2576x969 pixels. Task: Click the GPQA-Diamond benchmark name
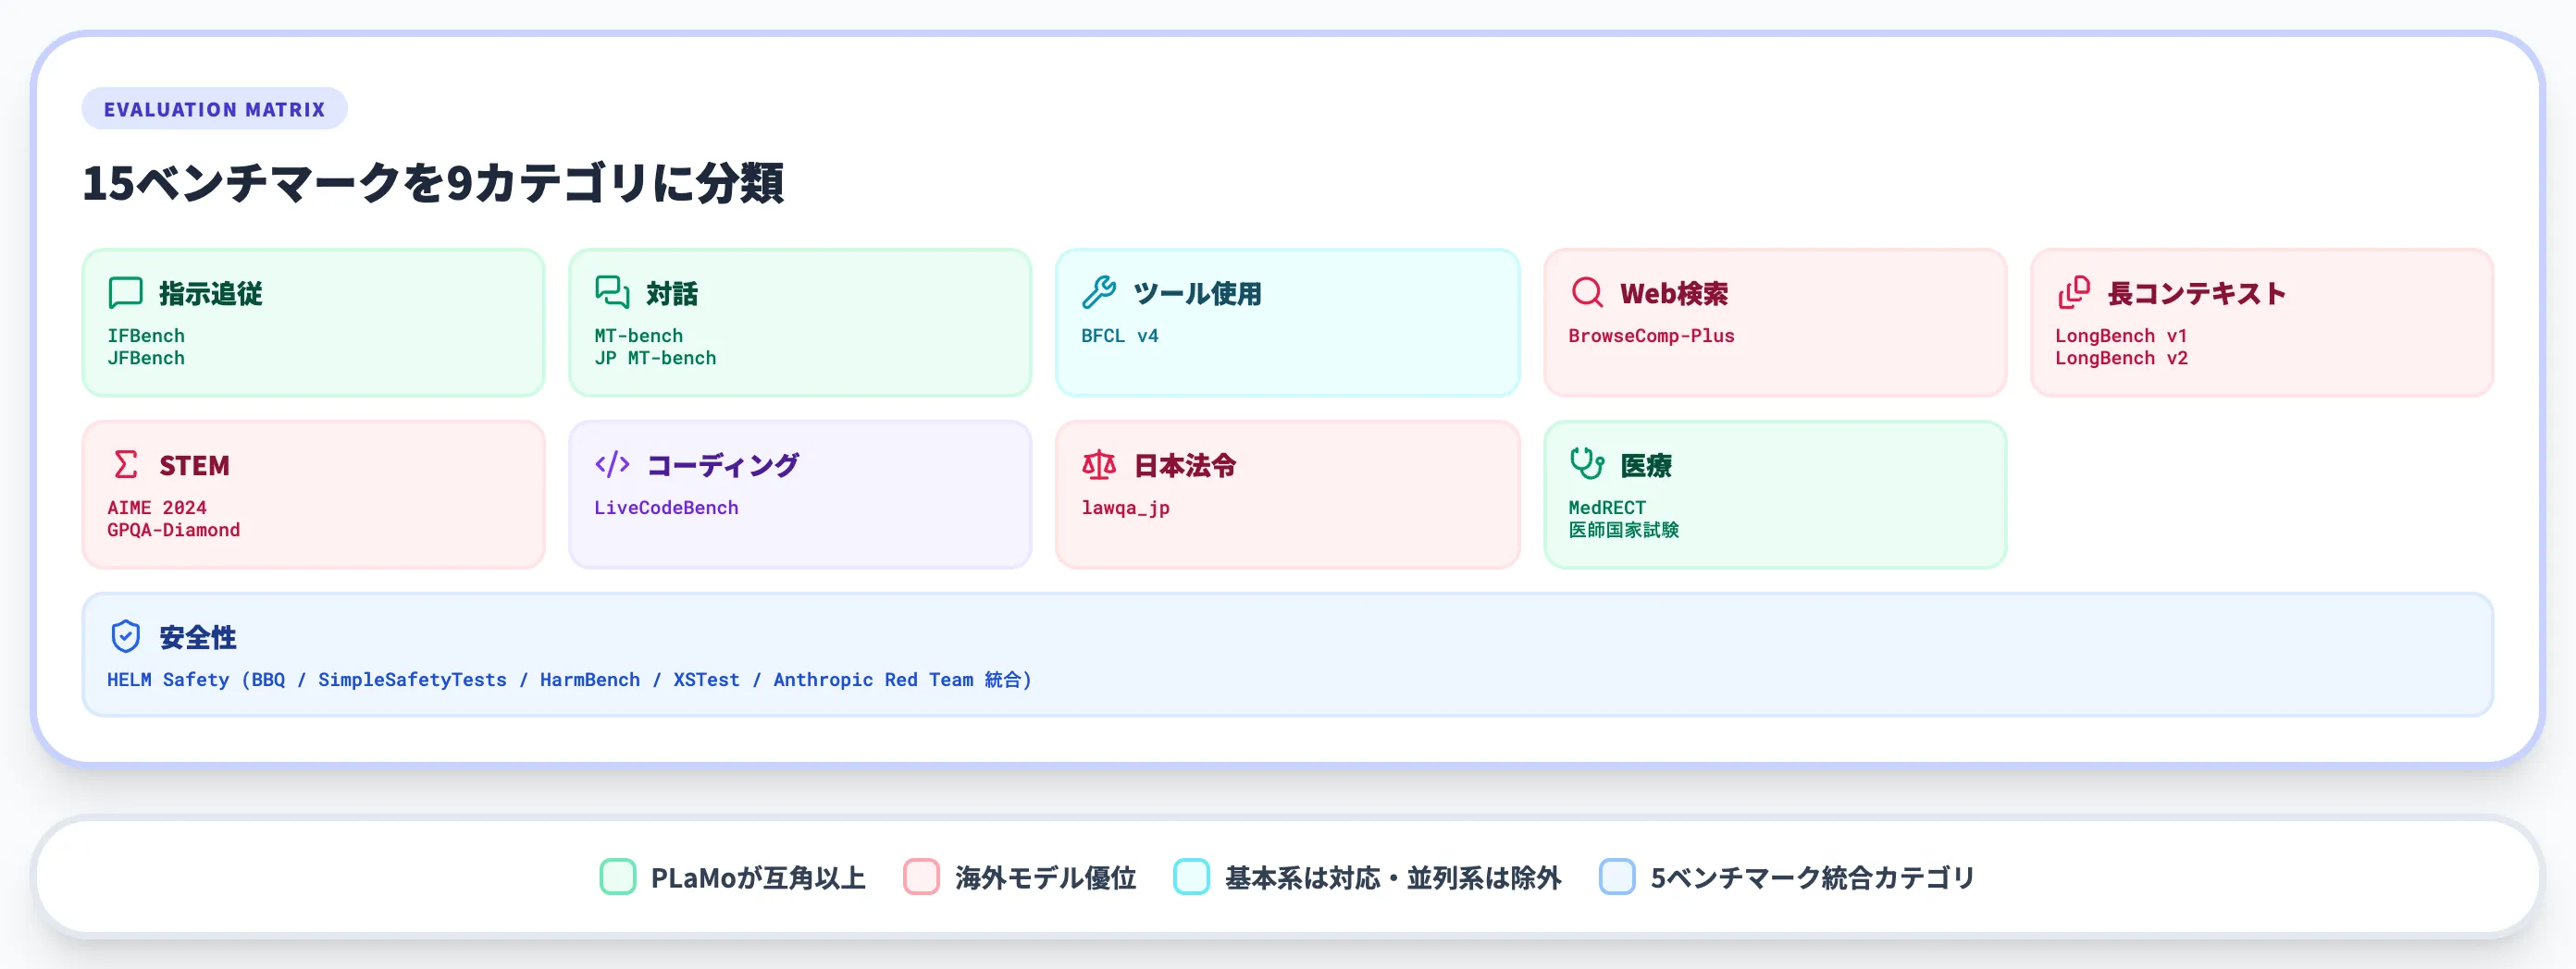(174, 530)
